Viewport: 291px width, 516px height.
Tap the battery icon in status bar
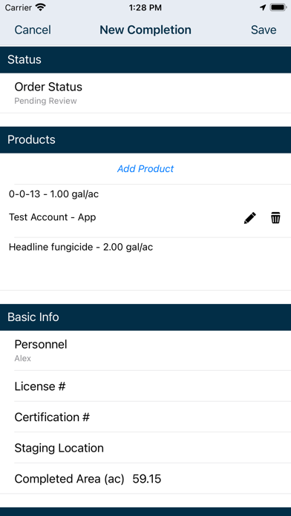(278, 7)
